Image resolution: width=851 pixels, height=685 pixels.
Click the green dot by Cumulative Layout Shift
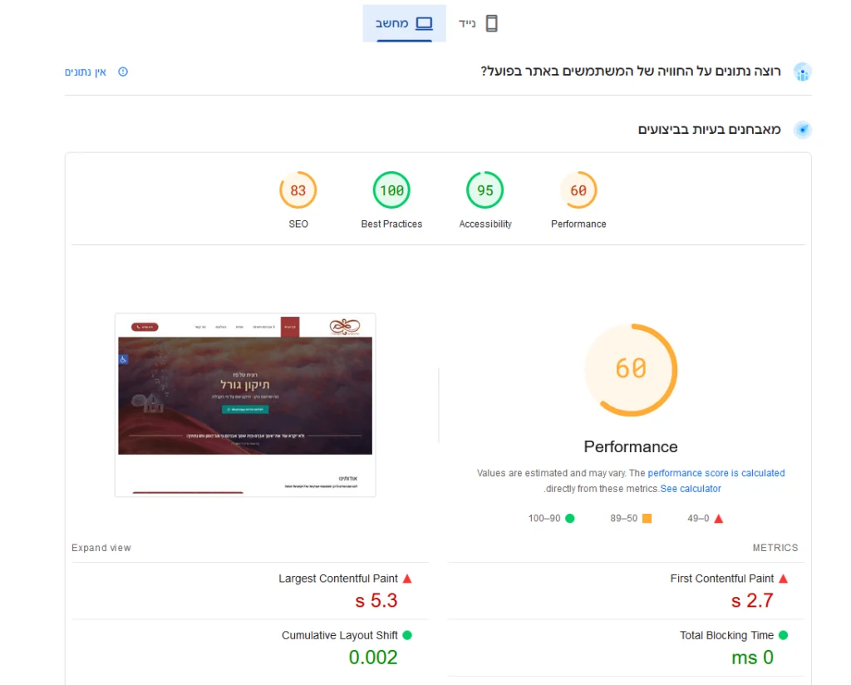coord(407,635)
